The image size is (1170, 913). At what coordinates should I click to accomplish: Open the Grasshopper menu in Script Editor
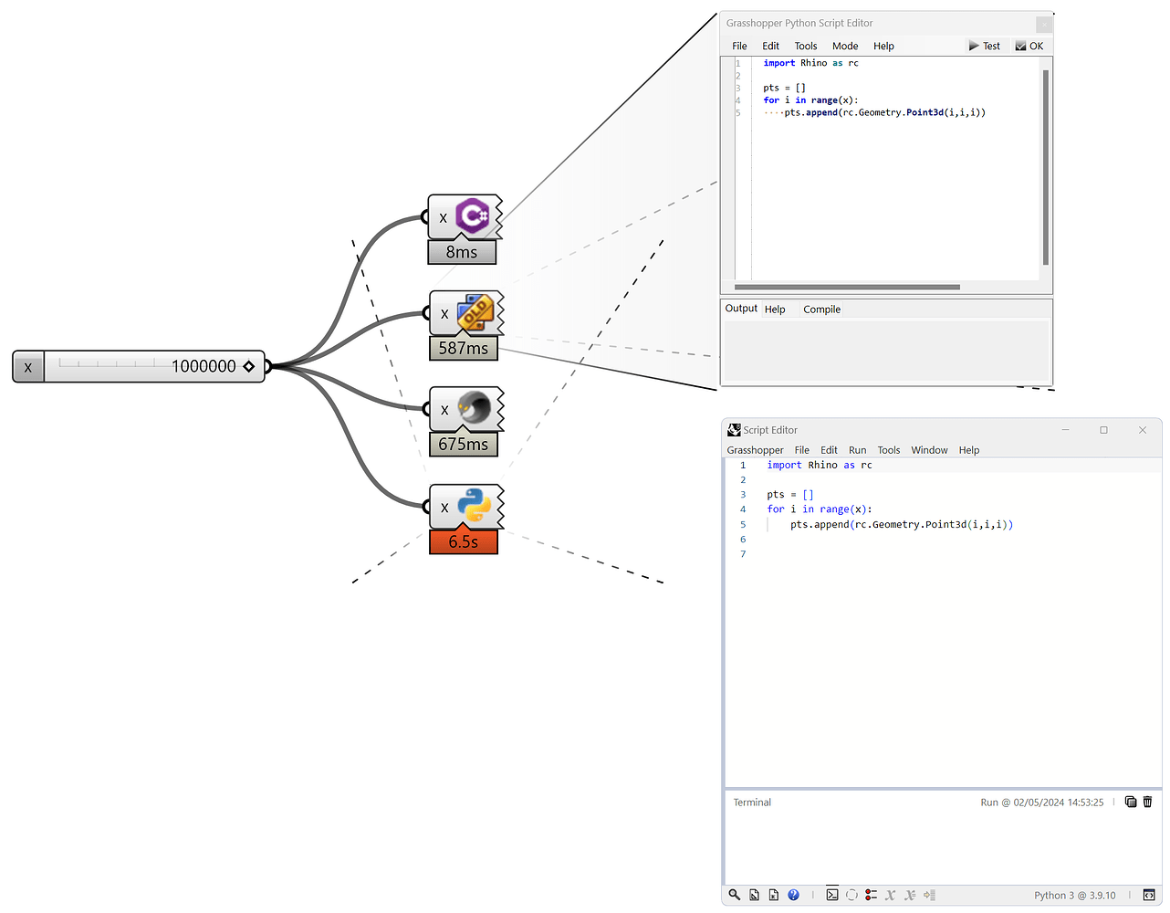[755, 449]
